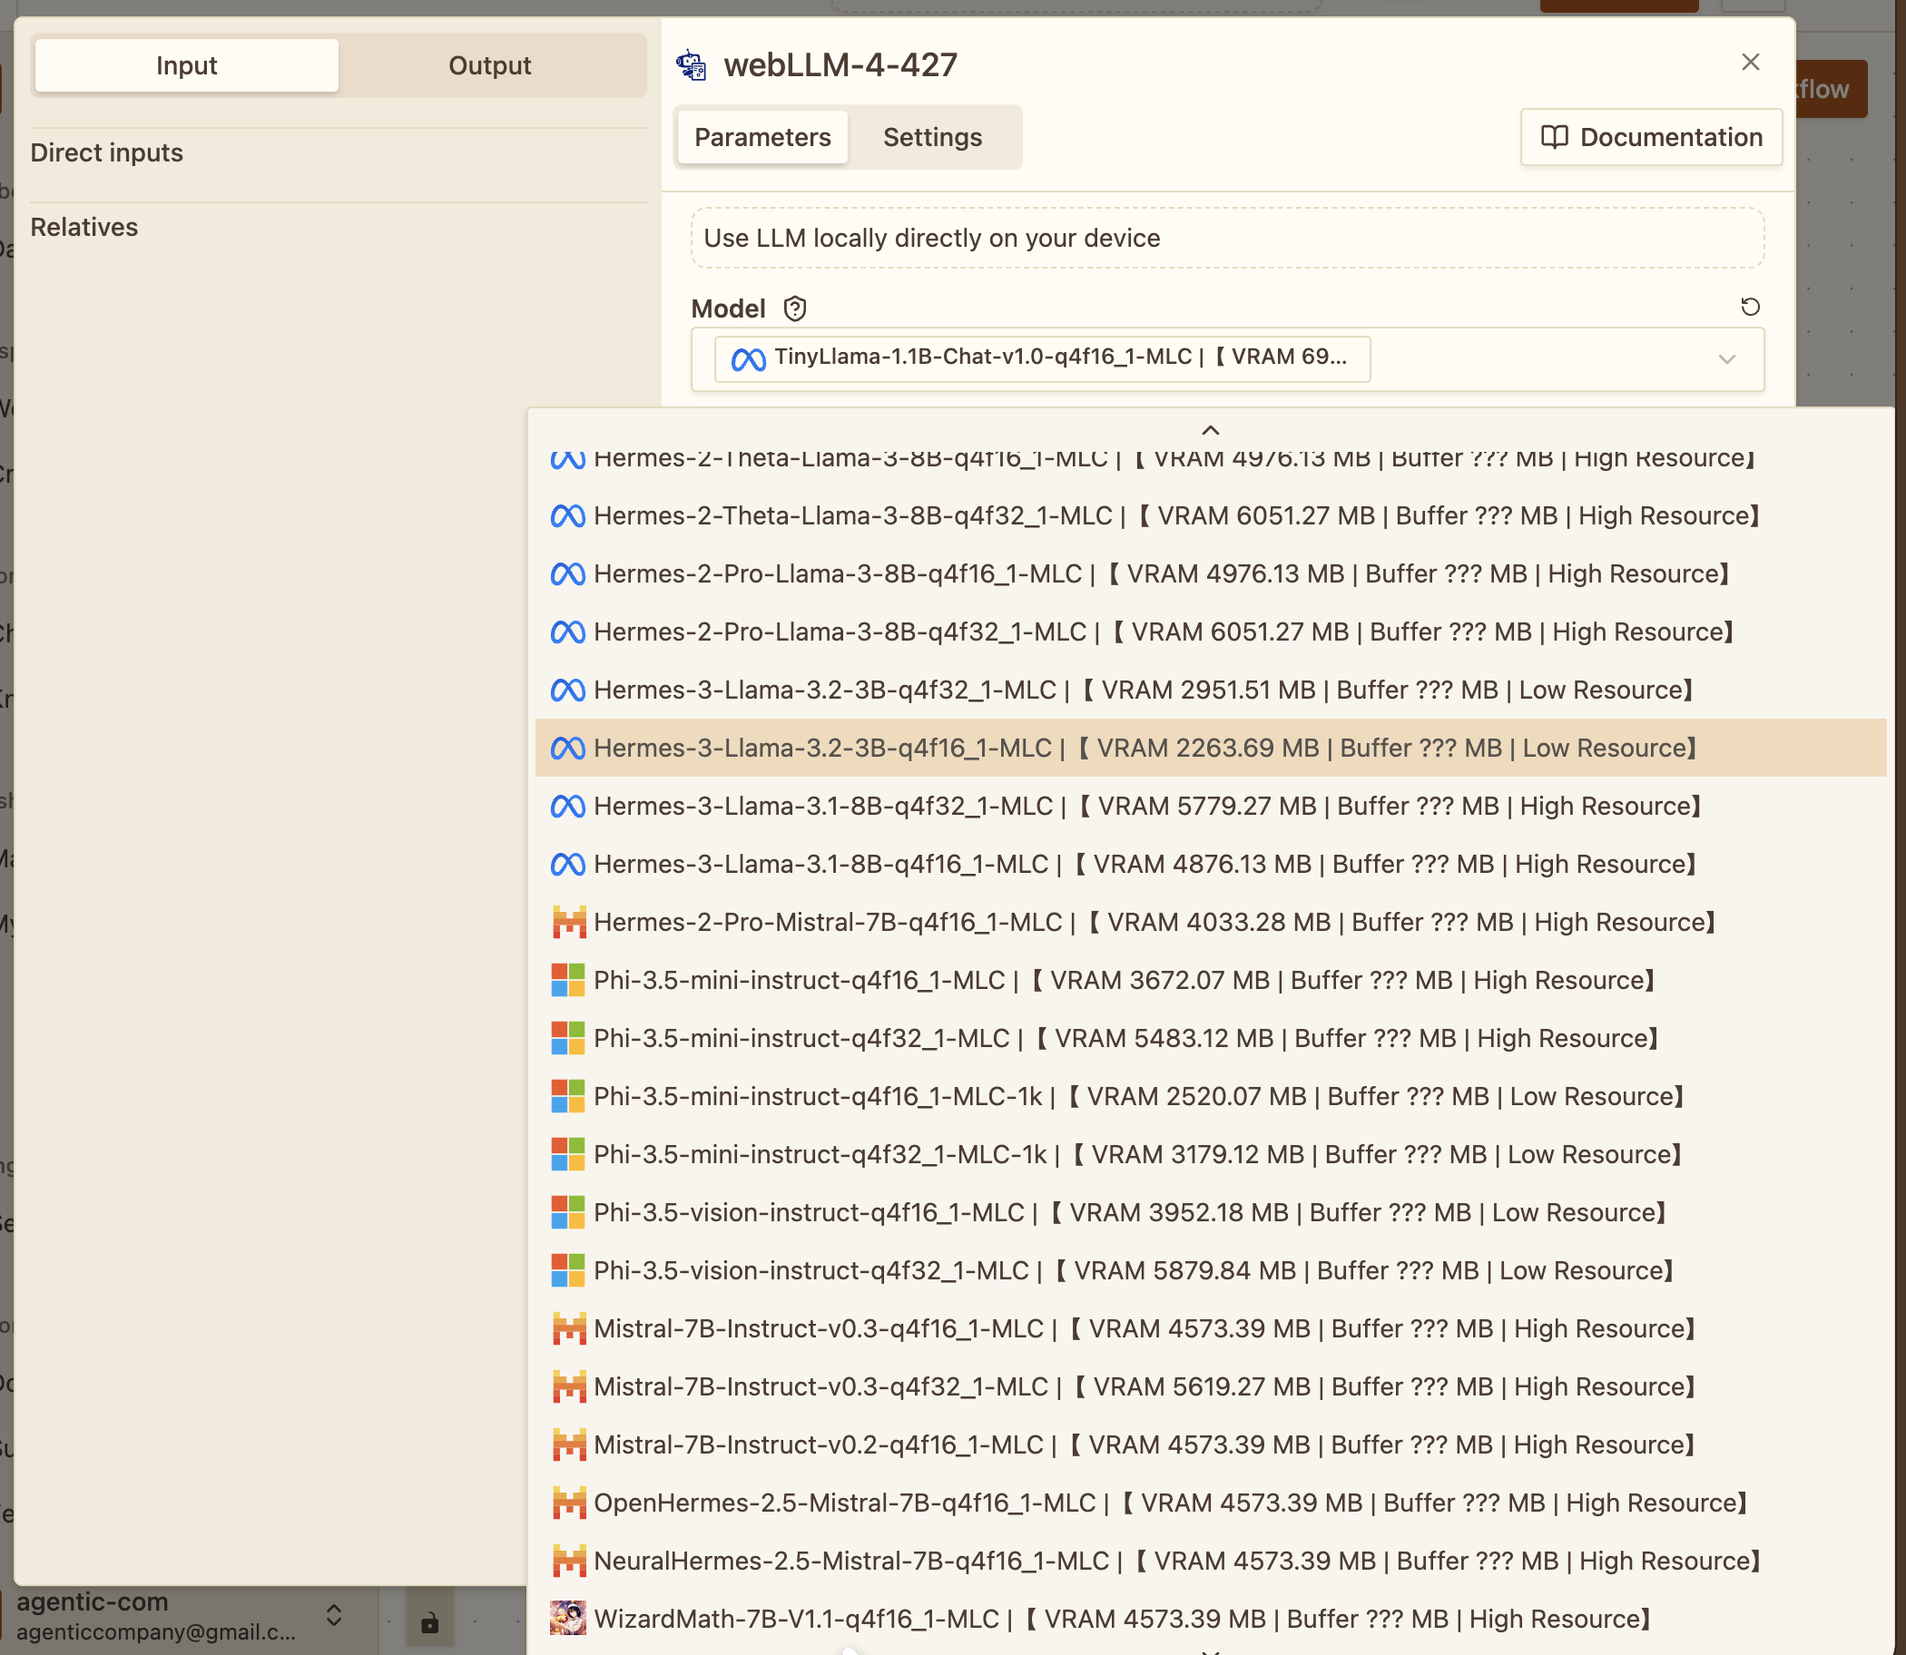Switch to the Input tab

(x=187, y=65)
